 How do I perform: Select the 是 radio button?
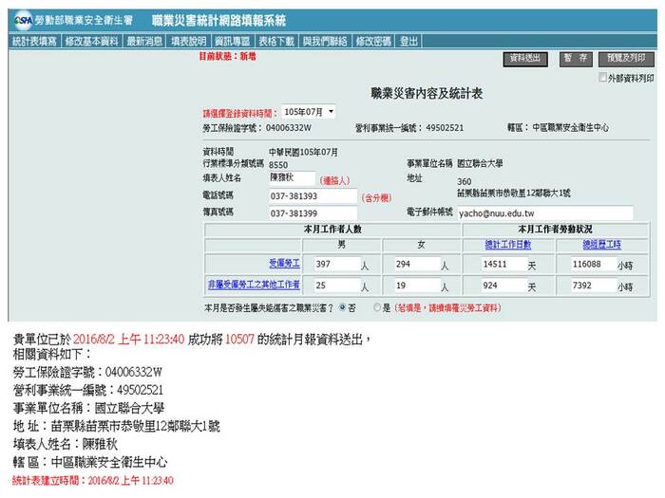tap(377, 308)
